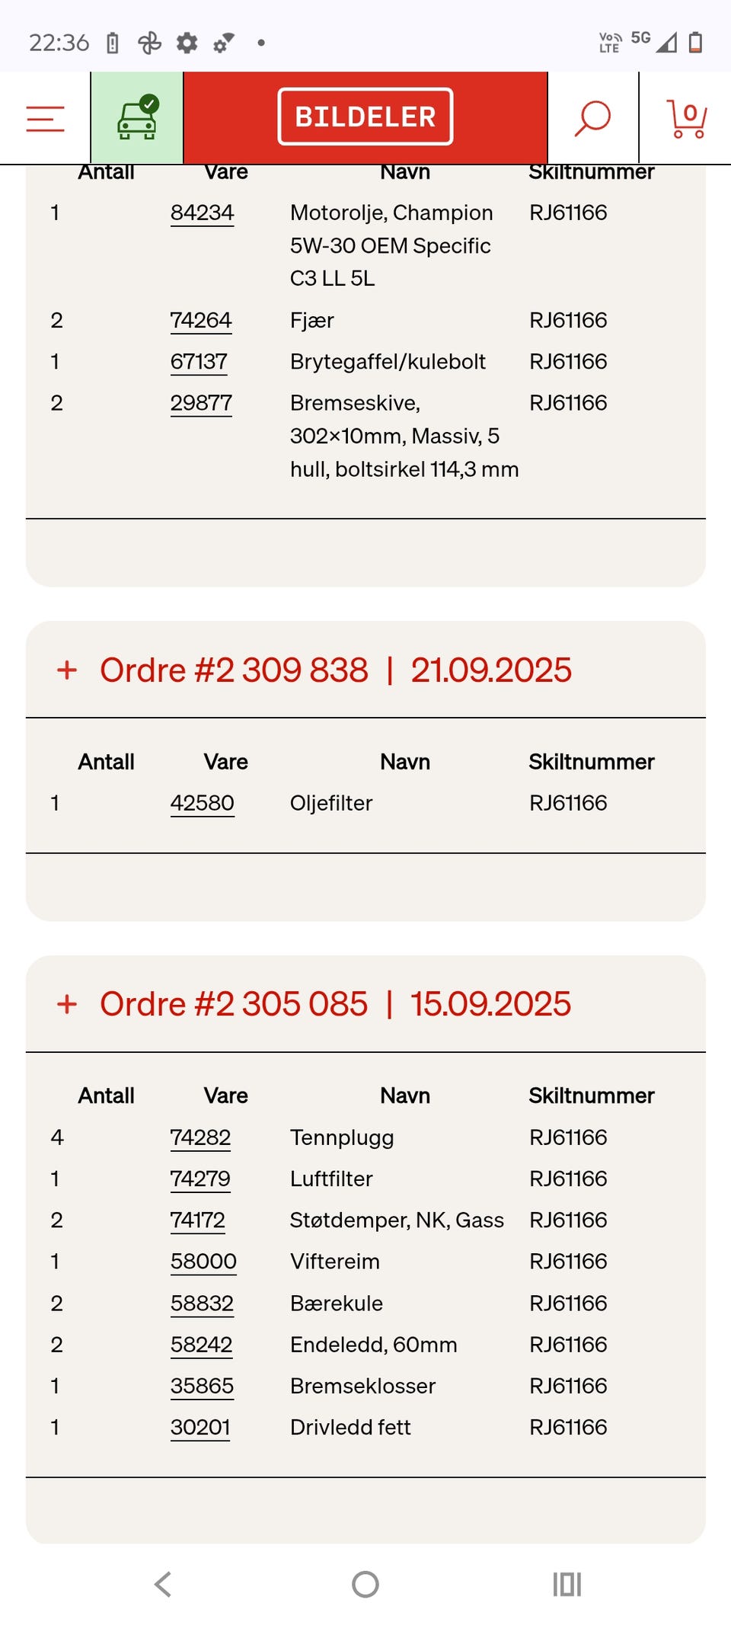Tap the Android back button
The width and height of the screenshot is (731, 1625).
[163, 1585]
